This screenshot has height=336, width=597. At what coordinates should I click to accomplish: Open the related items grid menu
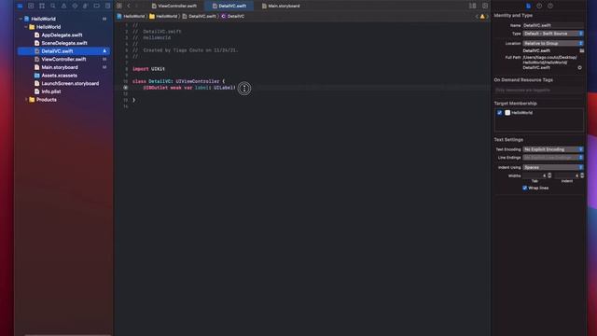click(x=119, y=7)
